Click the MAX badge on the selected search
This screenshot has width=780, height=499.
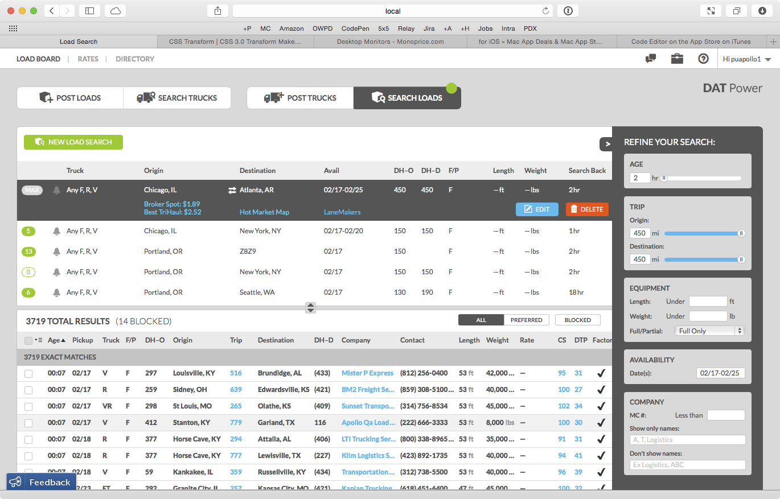(32, 190)
